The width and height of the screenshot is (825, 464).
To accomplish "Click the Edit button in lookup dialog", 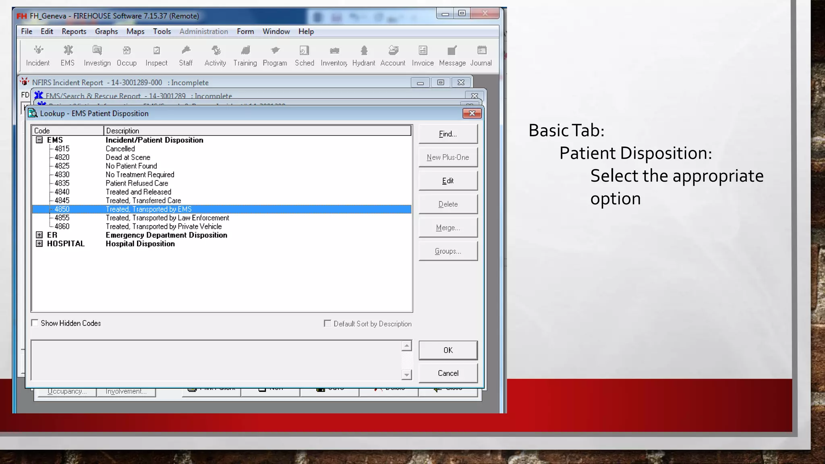I will click(448, 181).
